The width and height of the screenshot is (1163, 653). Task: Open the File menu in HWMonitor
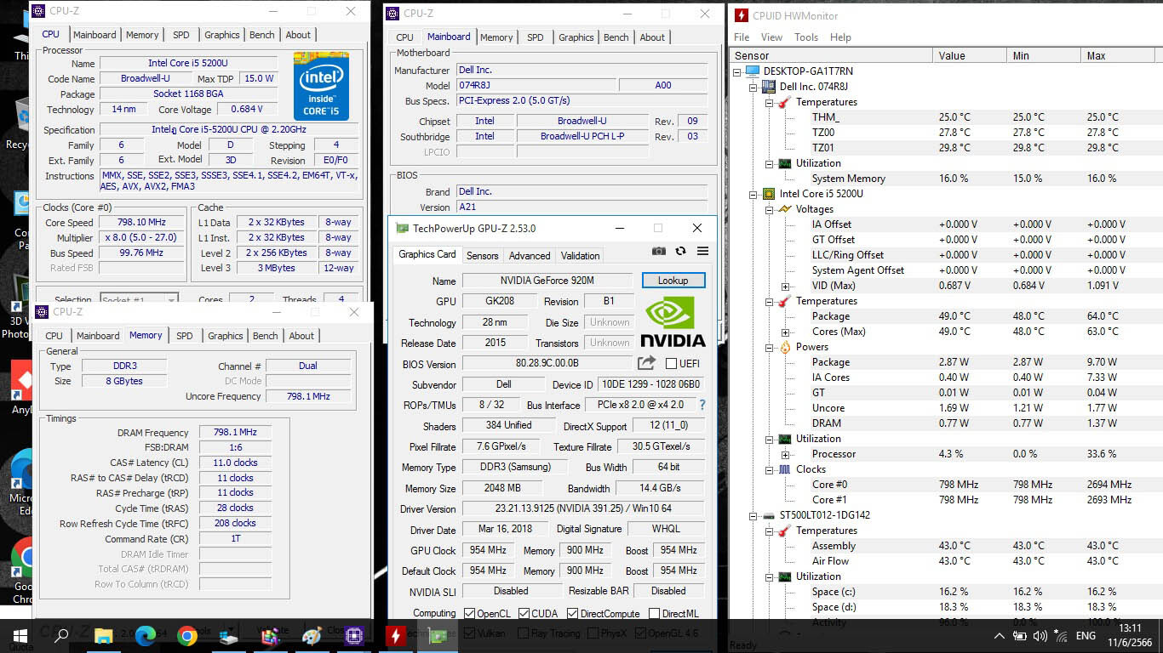click(742, 37)
